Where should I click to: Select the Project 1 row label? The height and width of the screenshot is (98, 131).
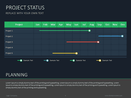tap(9, 31)
